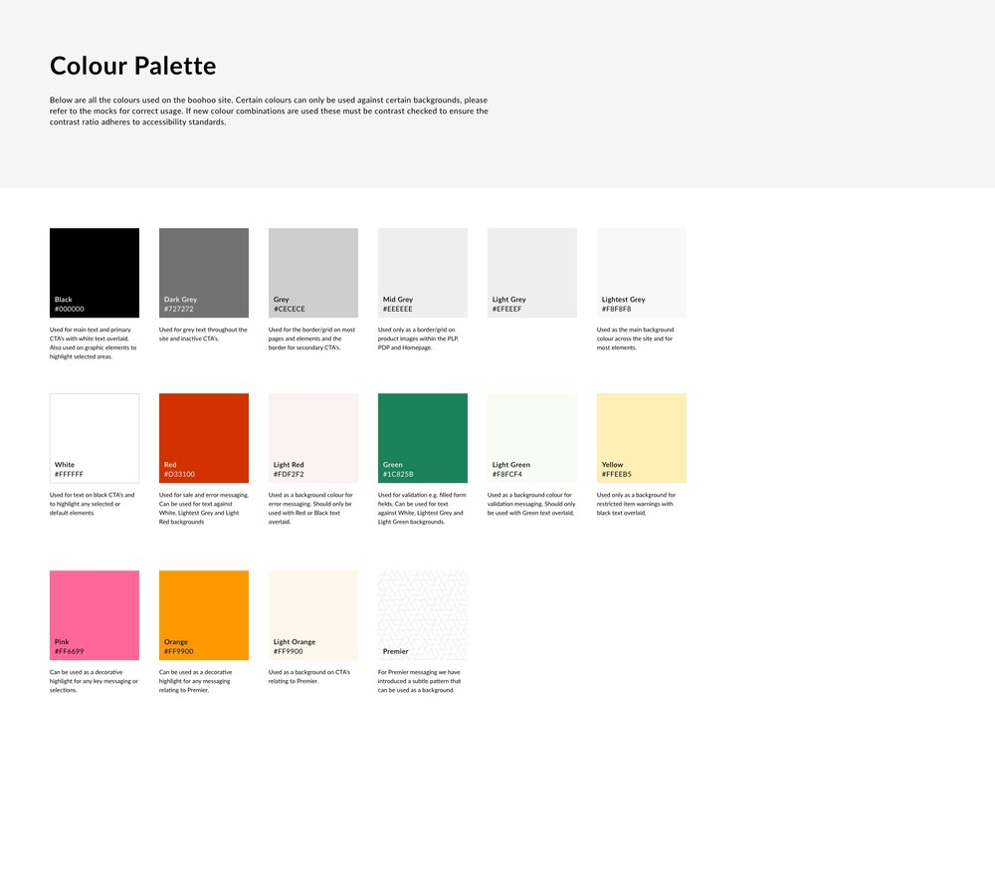Click the description text below the Premier swatch

tap(419, 681)
